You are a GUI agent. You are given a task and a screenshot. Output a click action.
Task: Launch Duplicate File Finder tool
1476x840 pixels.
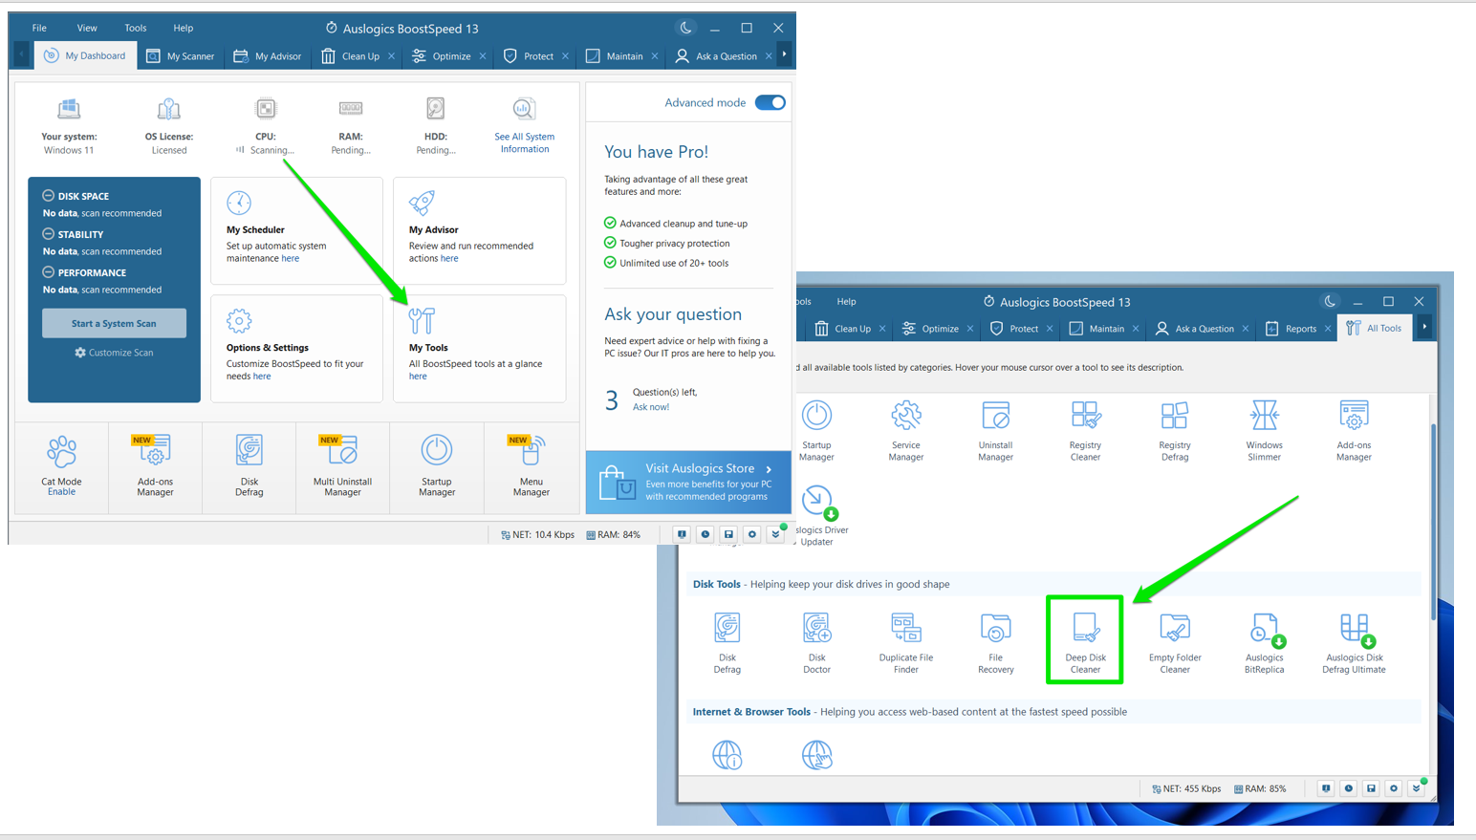(905, 642)
